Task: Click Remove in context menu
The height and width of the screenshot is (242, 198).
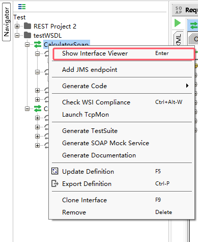Action: [122, 212]
